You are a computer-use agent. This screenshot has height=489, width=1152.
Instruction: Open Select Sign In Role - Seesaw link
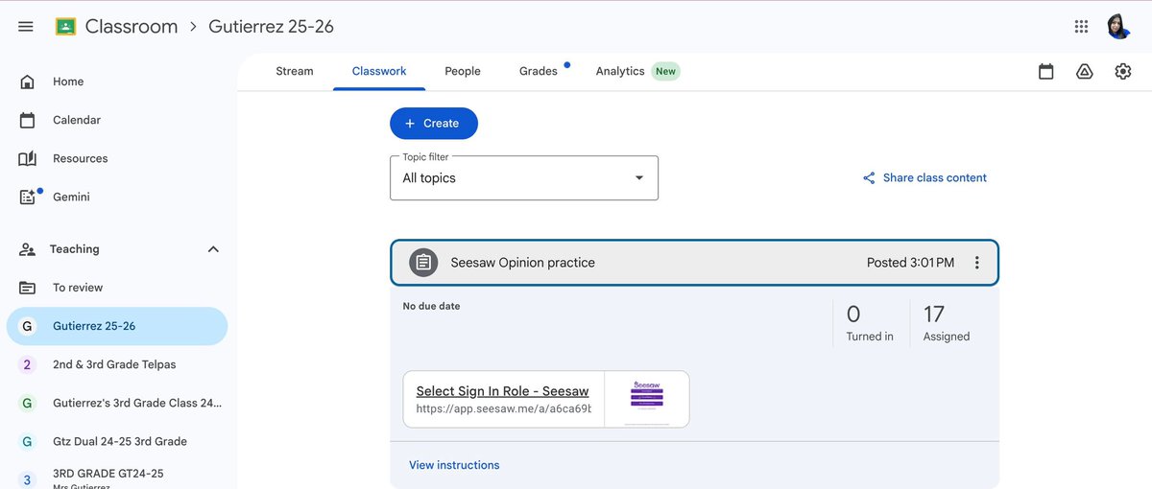pyautogui.click(x=503, y=391)
